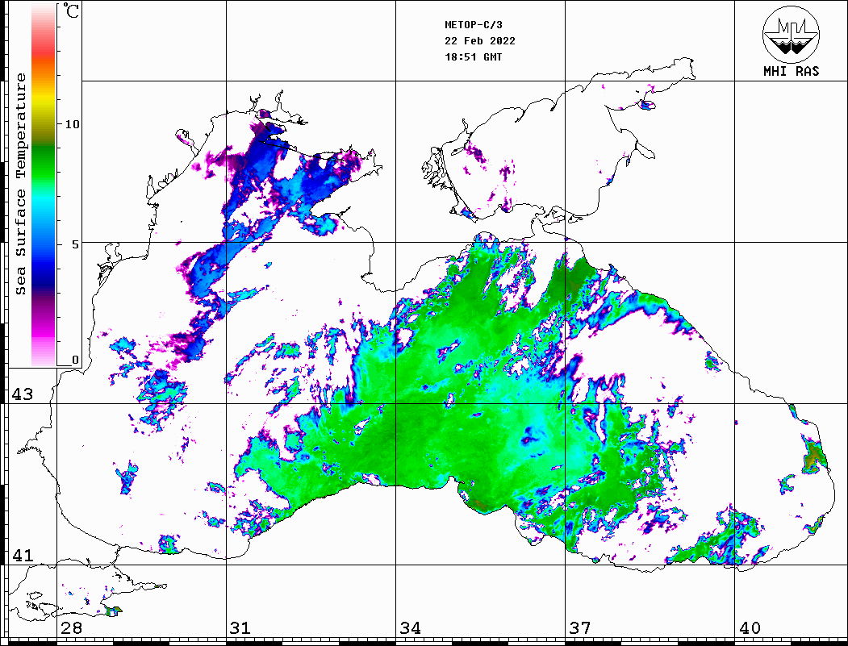
Task: Click latitude label '43'
Action: pos(22,394)
